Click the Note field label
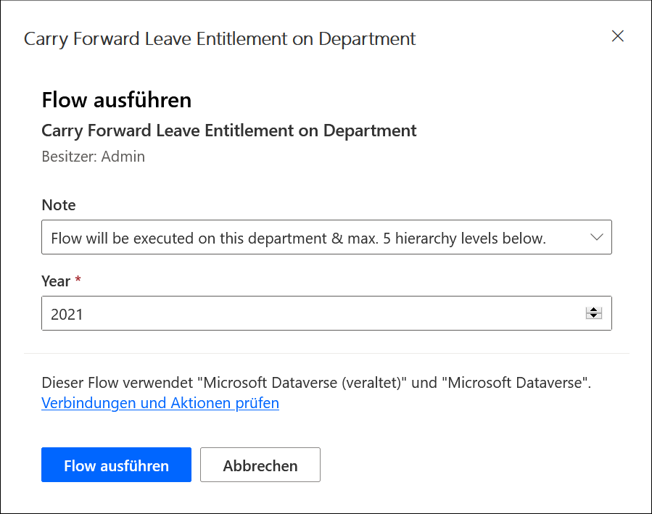Viewport: 652px width, 514px height. pyautogui.click(x=59, y=205)
